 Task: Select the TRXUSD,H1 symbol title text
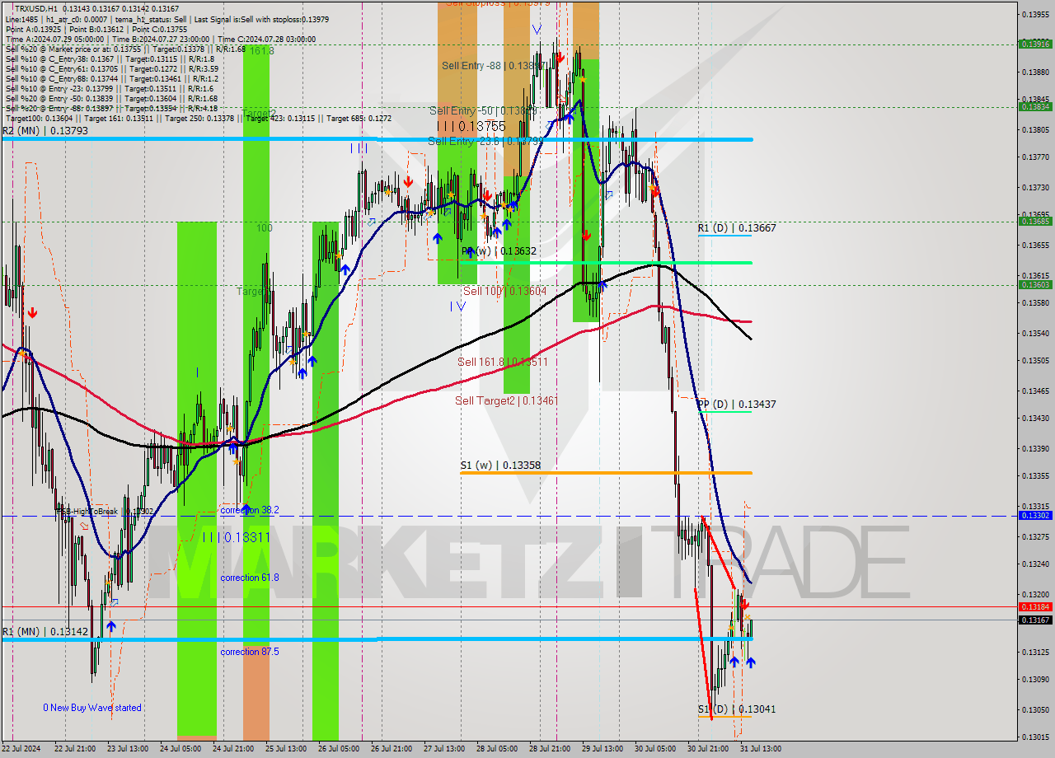pyautogui.click(x=35, y=7)
